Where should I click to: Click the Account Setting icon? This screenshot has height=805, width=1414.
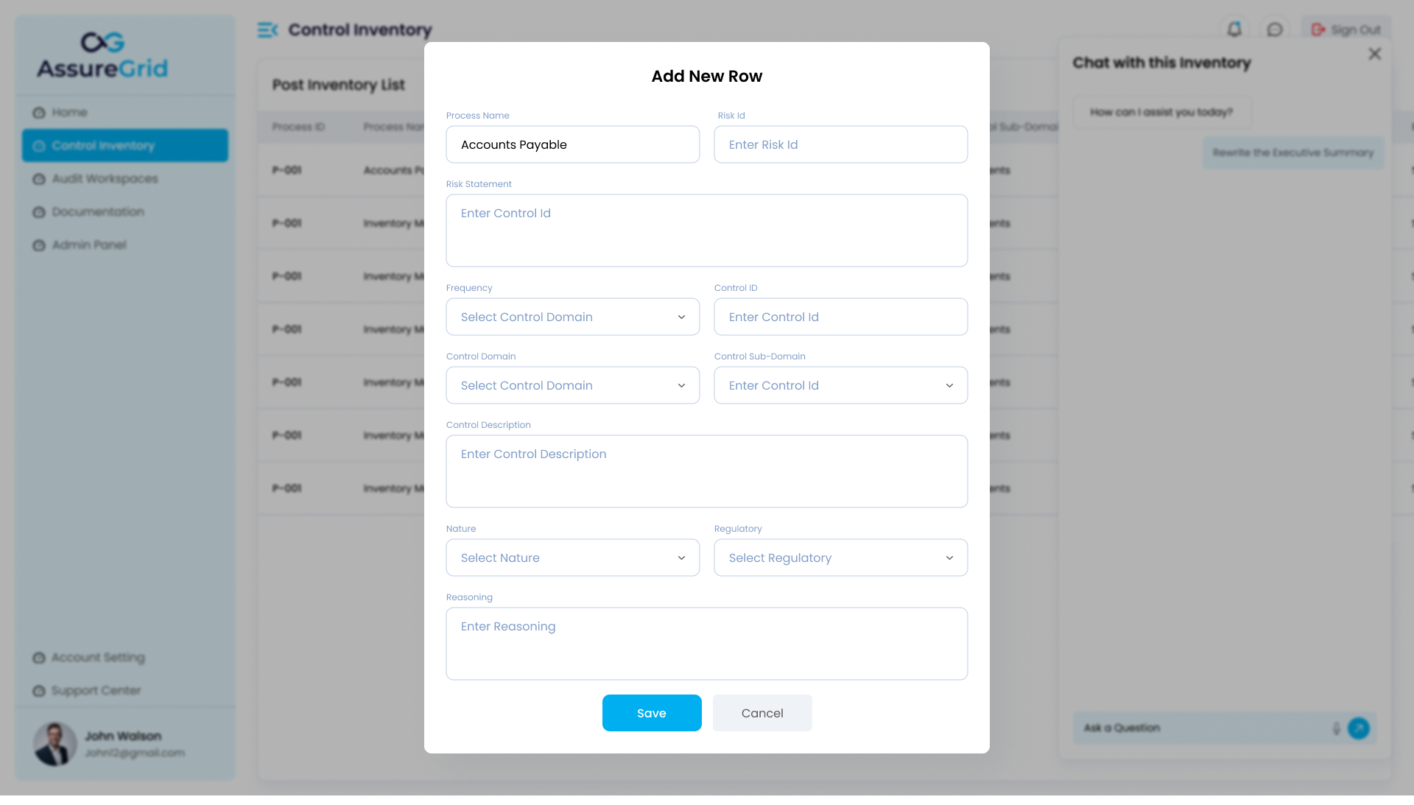pyautogui.click(x=40, y=657)
